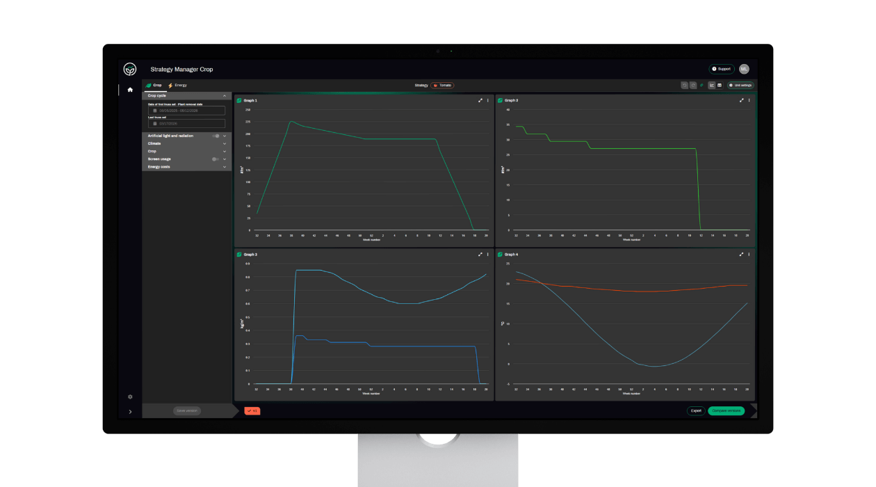The height and width of the screenshot is (487, 876).
Task: Maximize Graph 4 with the expand icon
Action: [x=742, y=255]
